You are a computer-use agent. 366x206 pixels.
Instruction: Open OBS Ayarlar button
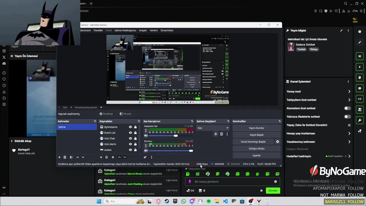pyautogui.click(x=256, y=155)
